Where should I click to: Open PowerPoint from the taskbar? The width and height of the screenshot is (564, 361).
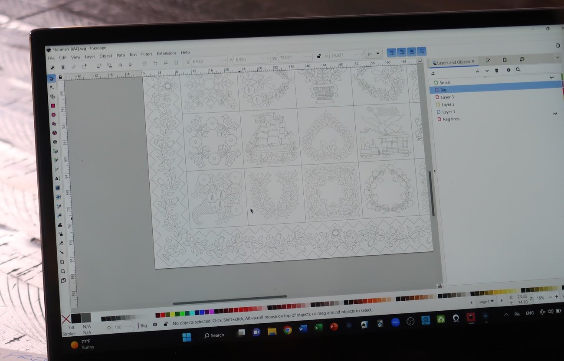[x=334, y=326]
